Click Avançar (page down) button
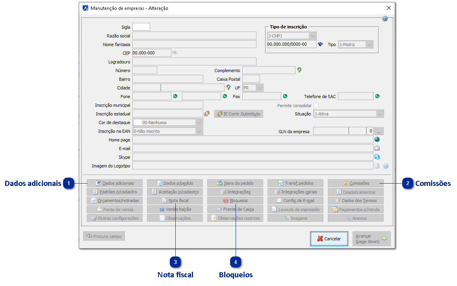 [x=371, y=239]
